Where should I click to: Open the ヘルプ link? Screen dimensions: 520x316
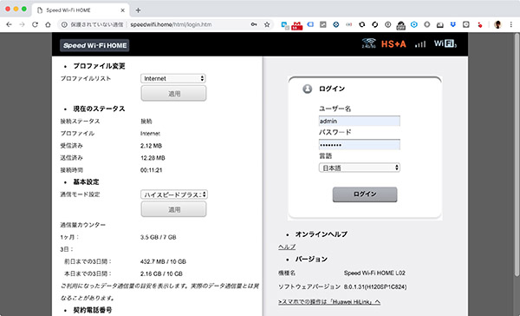[x=287, y=247]
